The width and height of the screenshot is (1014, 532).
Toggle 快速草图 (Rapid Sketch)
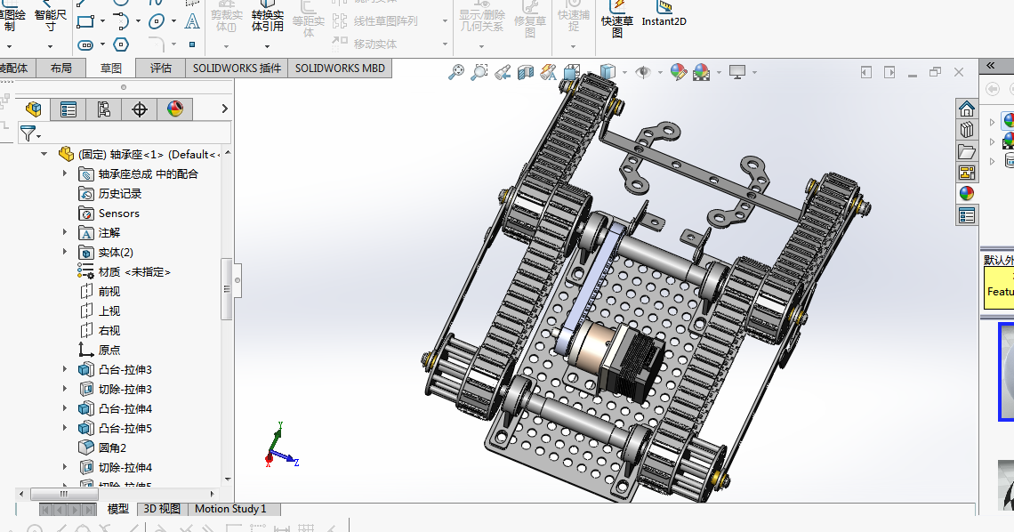tap(617, 20)
